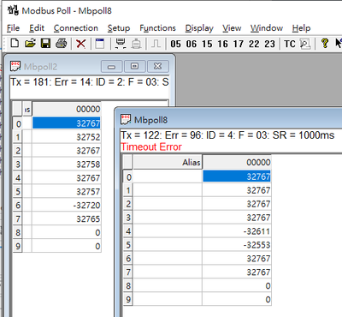Open the Connection menu
This screenshot has width=342, height=317.
coord(76,28)
